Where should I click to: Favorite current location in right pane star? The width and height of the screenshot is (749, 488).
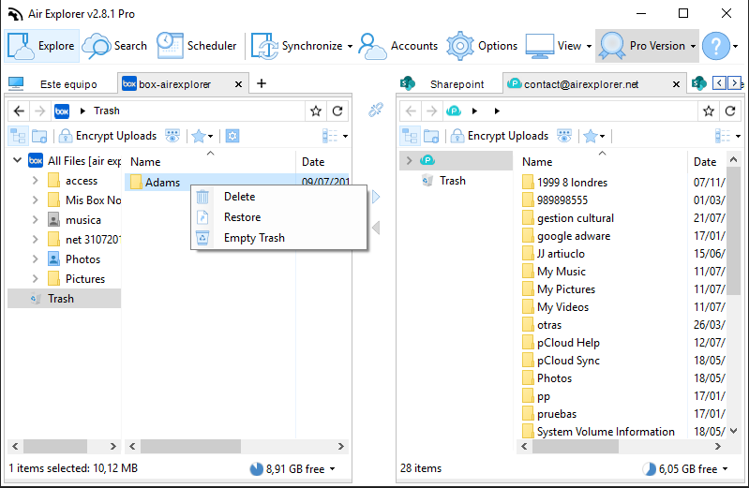[x=709, y=111]
